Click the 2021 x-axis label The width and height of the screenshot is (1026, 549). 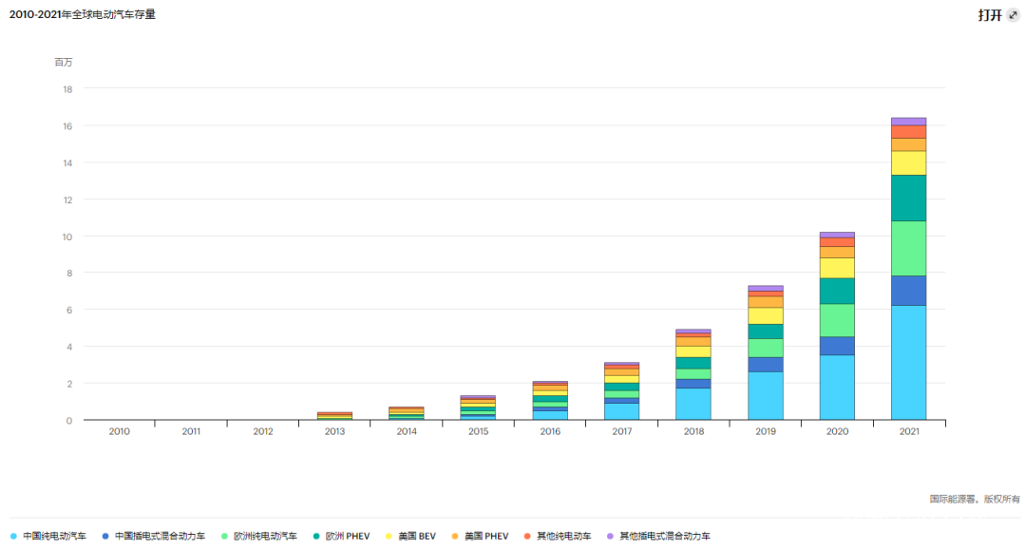point(909,431)
